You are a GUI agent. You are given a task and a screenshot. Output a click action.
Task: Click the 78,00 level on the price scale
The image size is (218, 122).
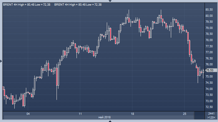(209, 40)
